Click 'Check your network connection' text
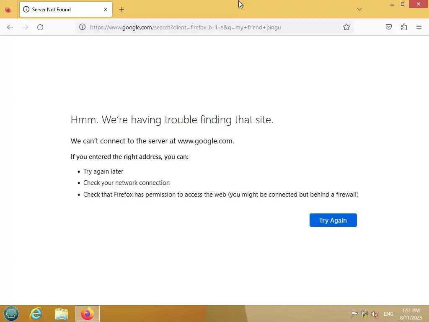 point(127,183)
